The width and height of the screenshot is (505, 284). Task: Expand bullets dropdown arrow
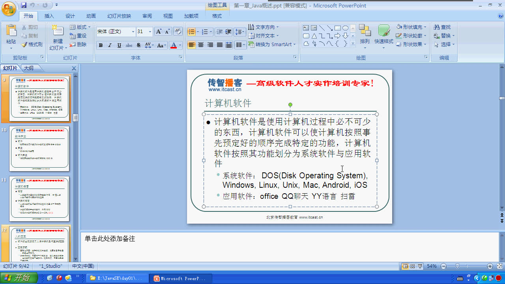pyautogui.click(x=198, y=32)
